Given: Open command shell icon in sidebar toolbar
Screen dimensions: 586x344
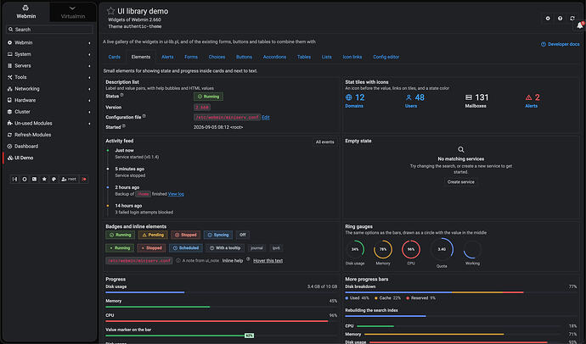Looking at the screenshot, I should click(x=34, y=180).
